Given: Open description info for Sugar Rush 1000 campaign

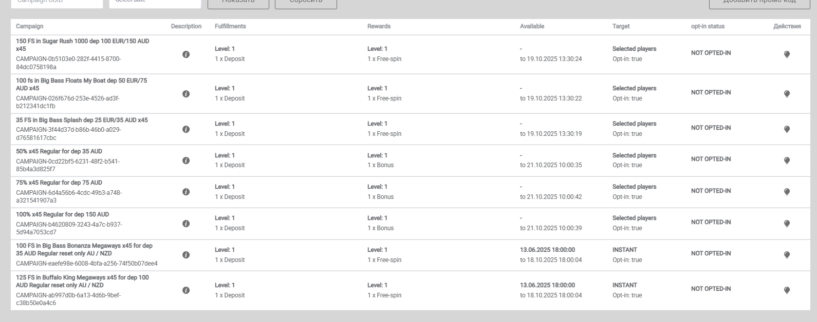Looking at the screenshot, I should (186, 54).
